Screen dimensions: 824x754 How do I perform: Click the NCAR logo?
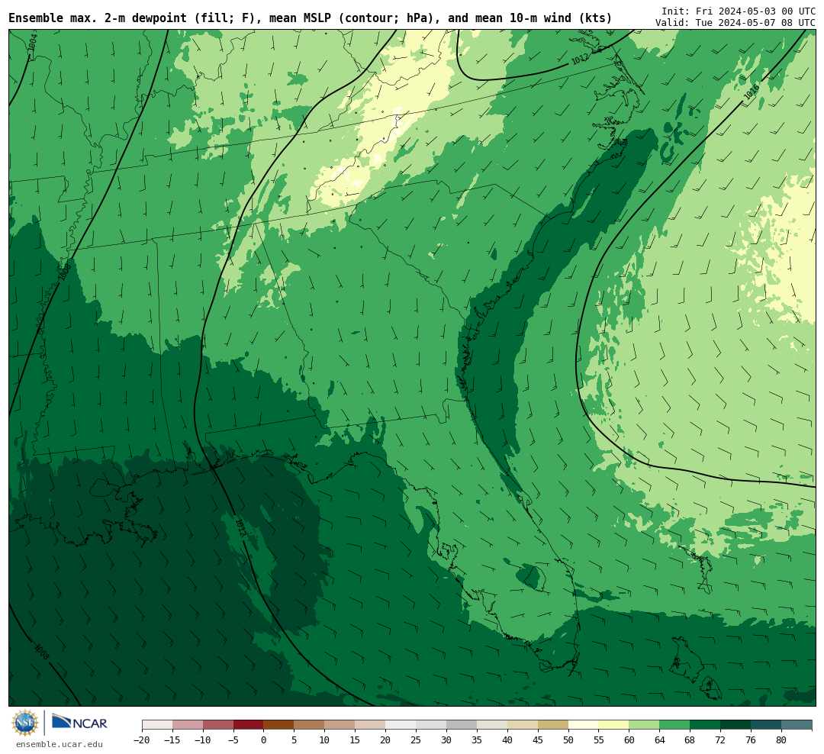coord(79,723)
